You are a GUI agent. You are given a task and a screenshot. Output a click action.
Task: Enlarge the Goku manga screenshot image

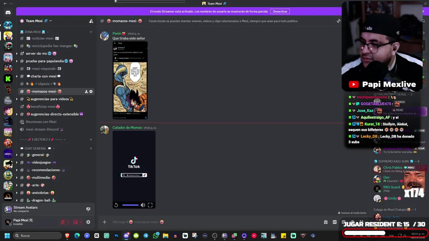130,80
